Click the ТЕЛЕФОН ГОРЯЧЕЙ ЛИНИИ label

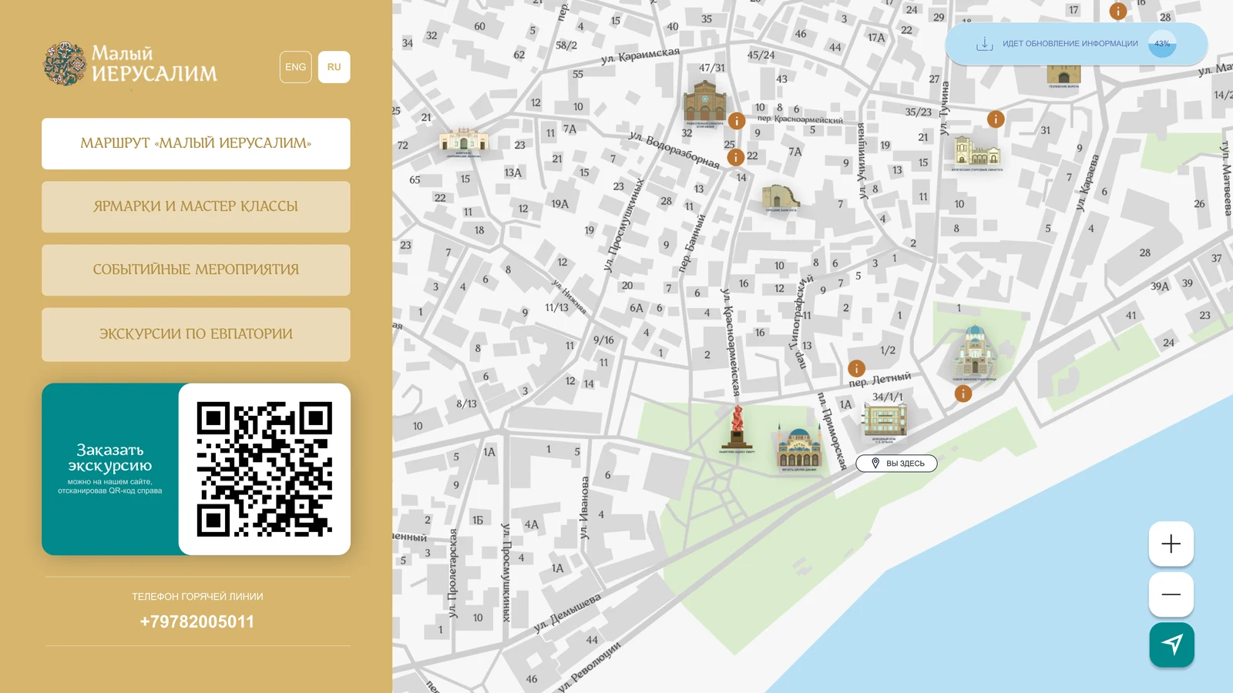coord(197,597)
